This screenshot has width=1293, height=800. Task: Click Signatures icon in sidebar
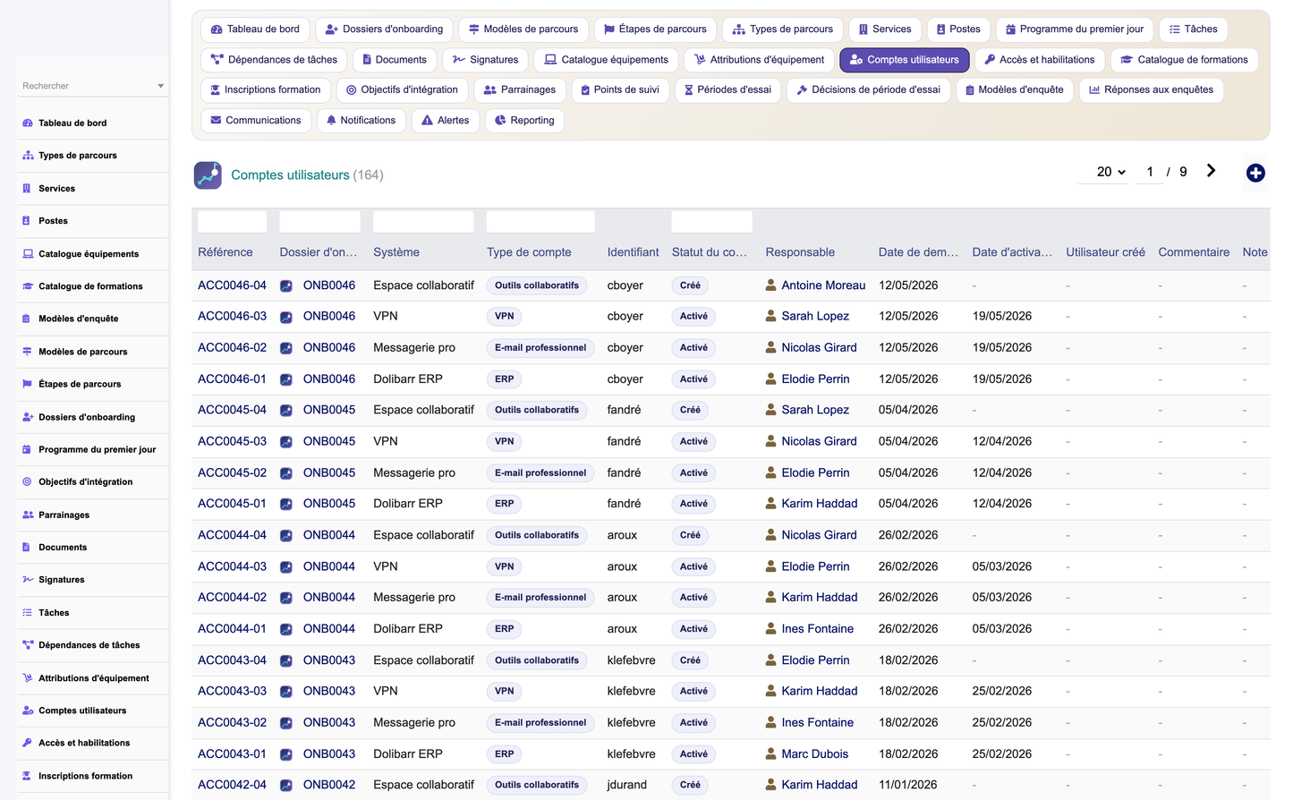28,580
